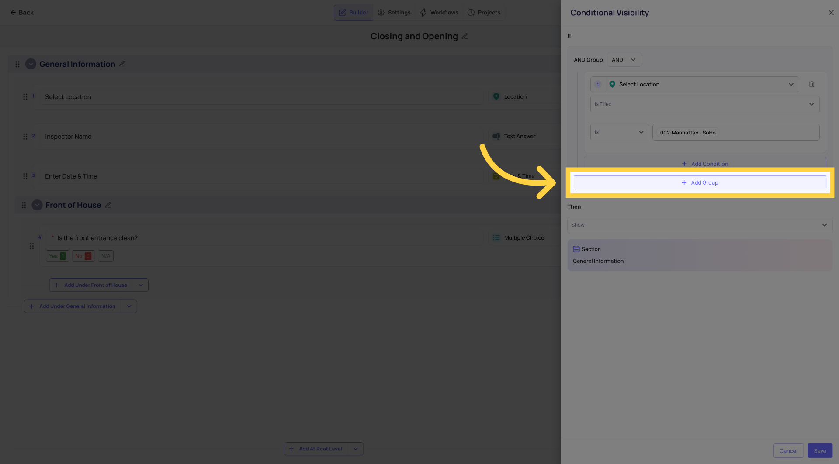The height and width of the screenshot is (464, 839).
Task: Open the Is Filled operator dropdown
Action: pyautogui.click(x=705, y=104)
